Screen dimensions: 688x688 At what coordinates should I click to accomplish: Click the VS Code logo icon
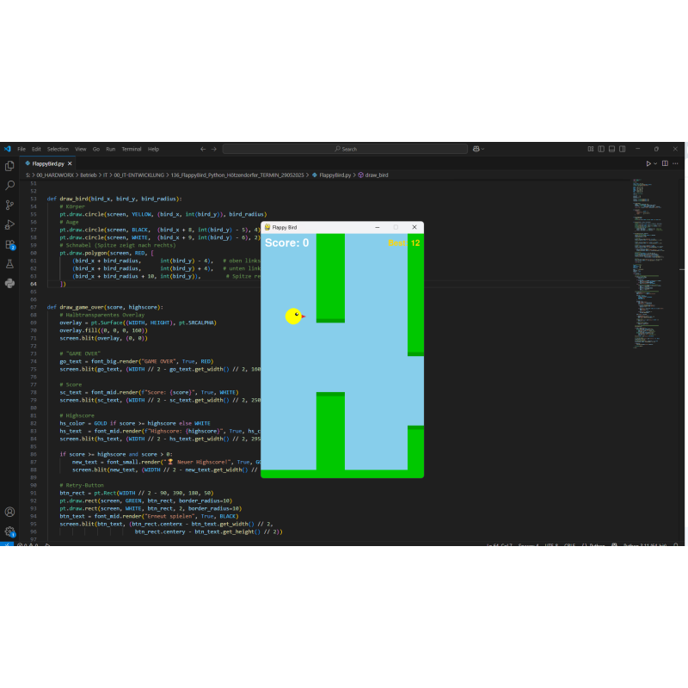[x=8, y=149]
